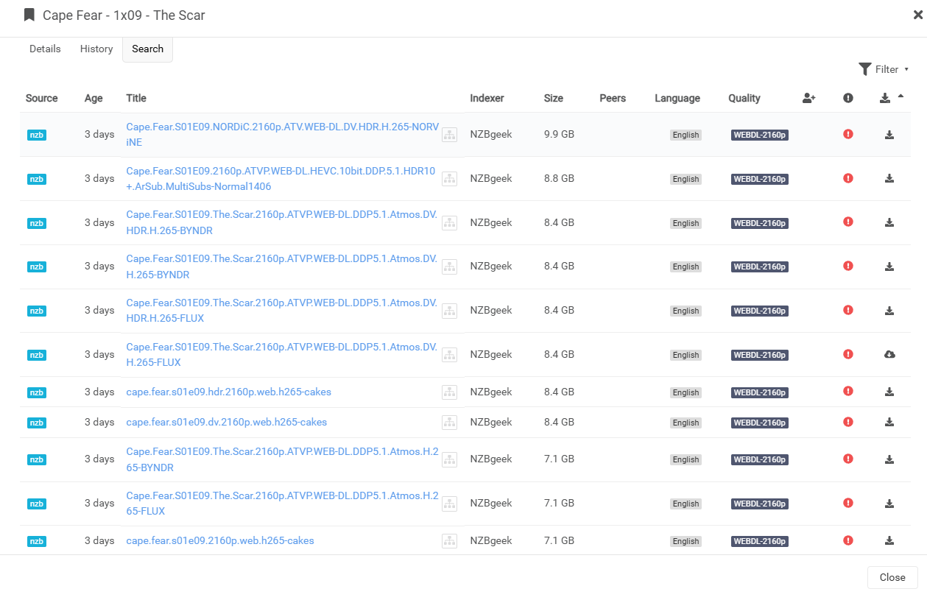This screenshot has width=927, height=600.
Task: Download the Atmos.DV.HDR.H.265-BYNDR release
Action: [889, 222]
